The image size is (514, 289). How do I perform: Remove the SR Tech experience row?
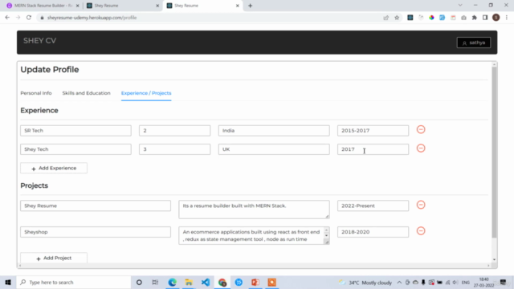pos(421,129)
